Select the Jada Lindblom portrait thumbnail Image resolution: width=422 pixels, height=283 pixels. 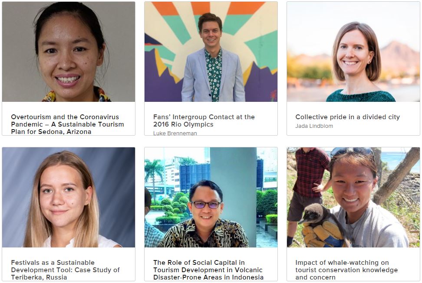tap(353, 52)
